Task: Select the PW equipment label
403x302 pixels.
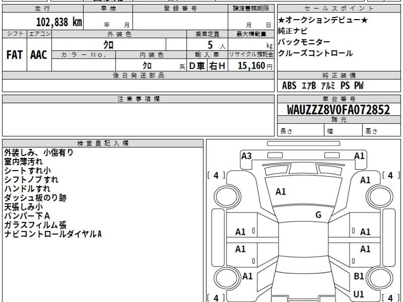Action: 359,86
